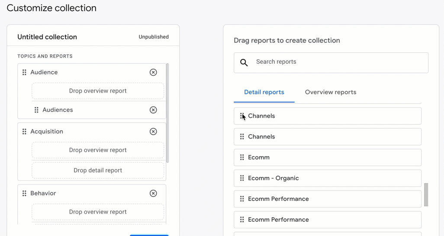The width and height of the screenshot is (444, 236).
Task: Remove the Audience topic
Action: point(153,72)
